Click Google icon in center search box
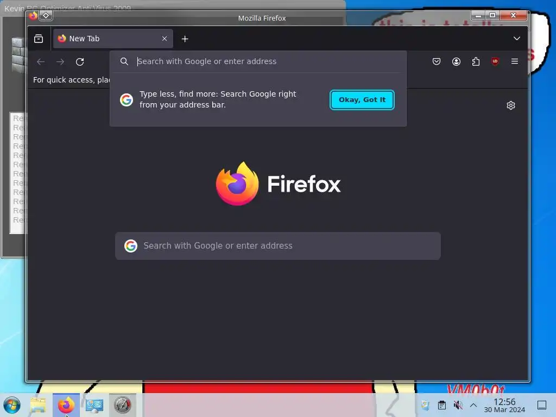 point(131,246)
